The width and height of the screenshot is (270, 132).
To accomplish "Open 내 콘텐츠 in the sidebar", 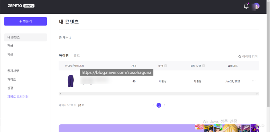I will tap(25, 37).
